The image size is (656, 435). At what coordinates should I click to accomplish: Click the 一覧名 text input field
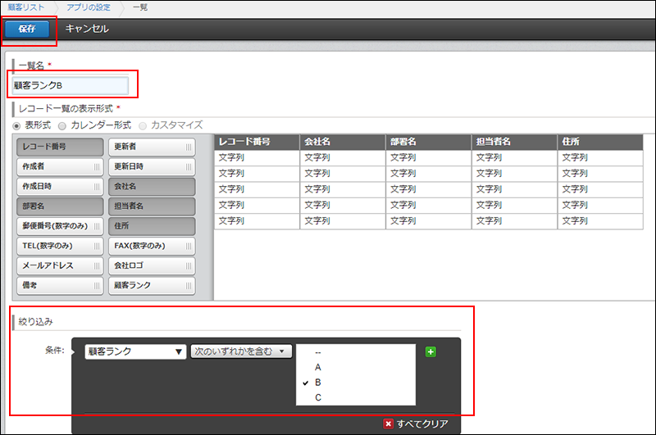[71, 85]
